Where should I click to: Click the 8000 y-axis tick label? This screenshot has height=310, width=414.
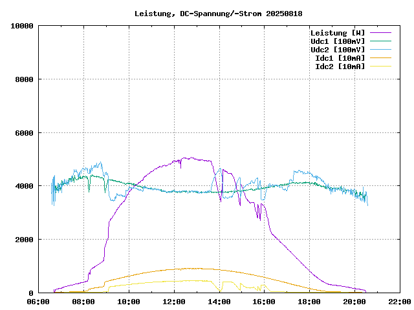coord(25,79)
